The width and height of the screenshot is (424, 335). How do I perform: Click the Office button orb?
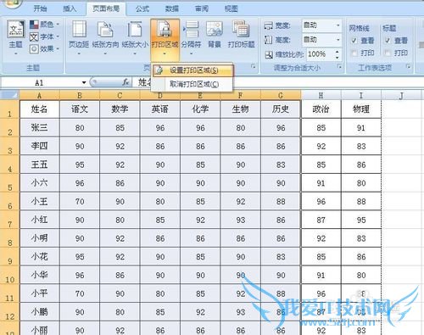[13, 3]
